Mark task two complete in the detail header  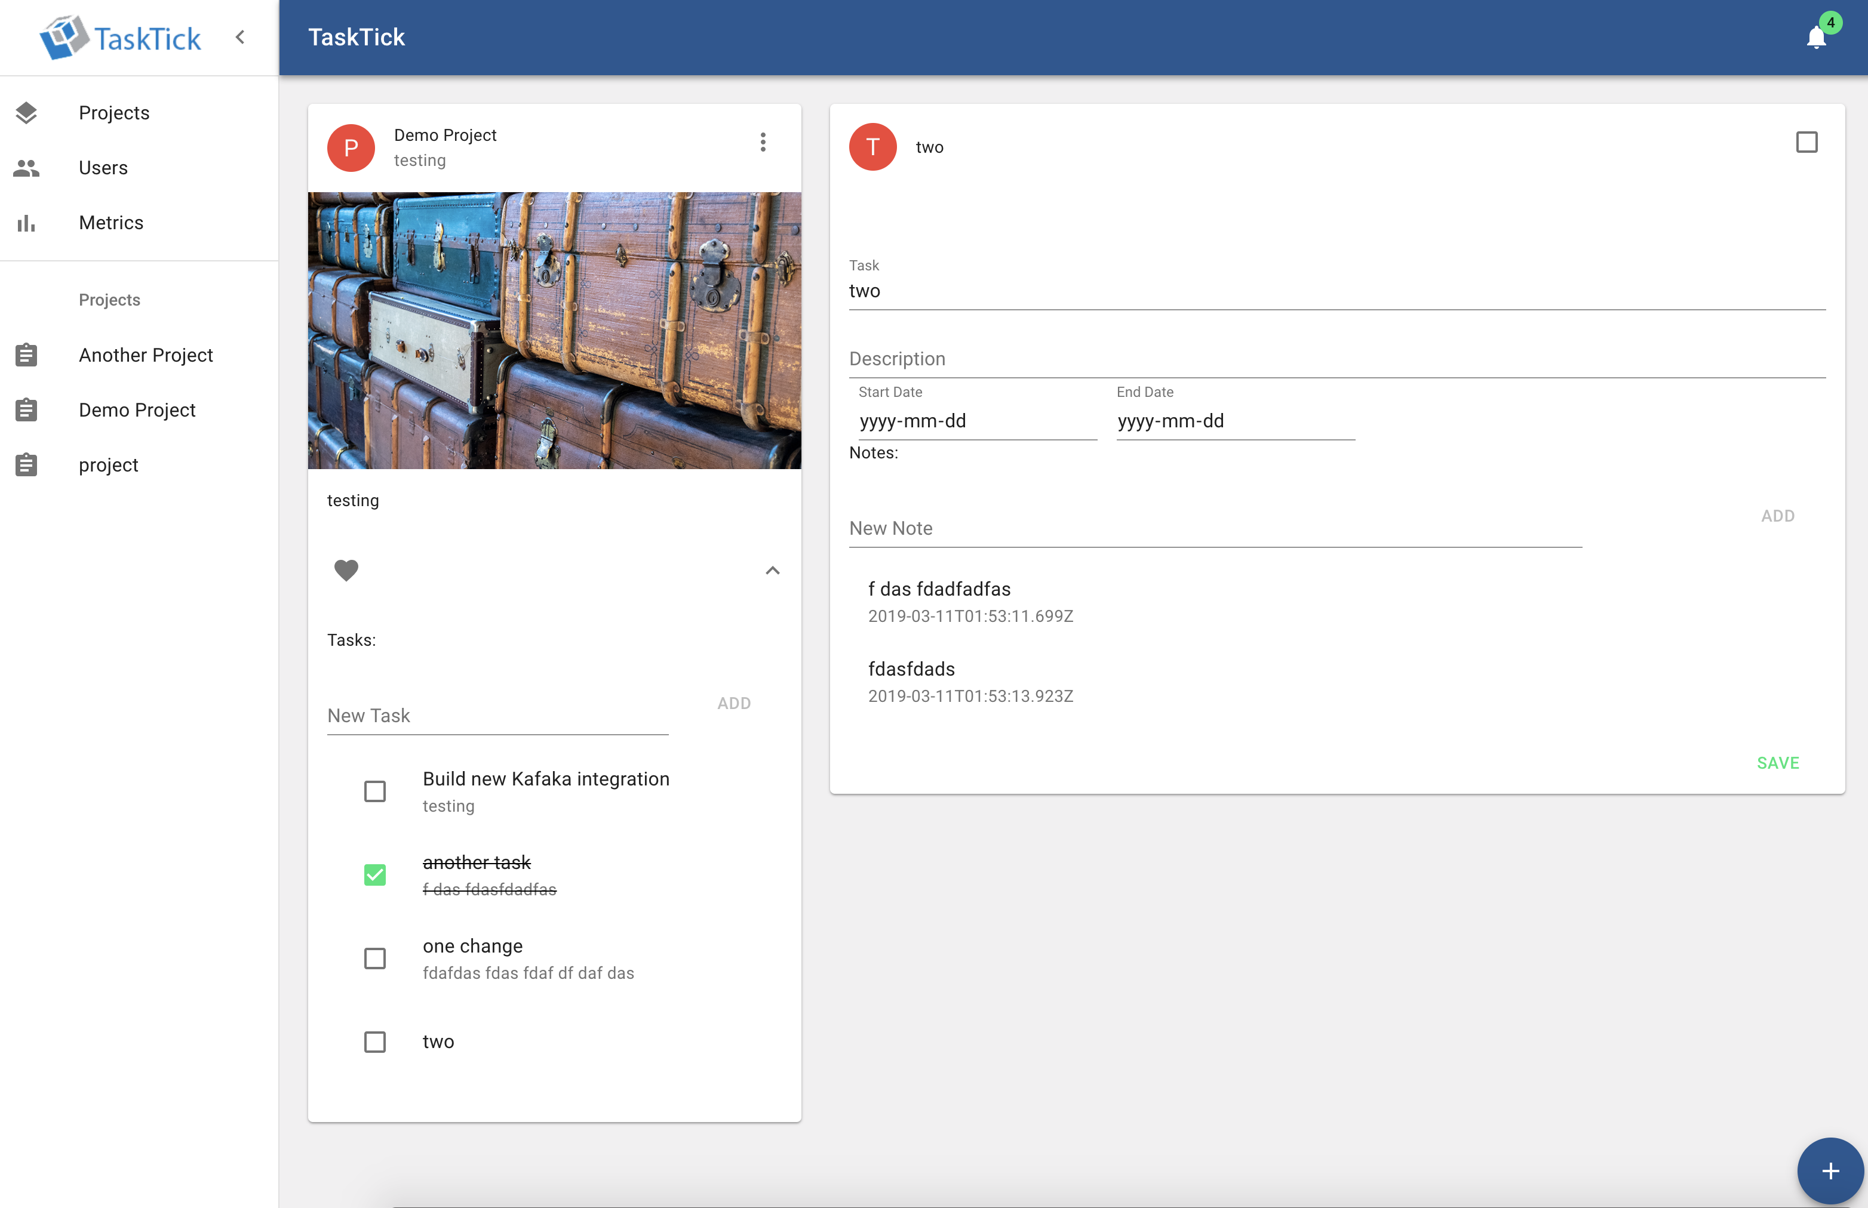pyautogui.click(x=1806, y=142)
